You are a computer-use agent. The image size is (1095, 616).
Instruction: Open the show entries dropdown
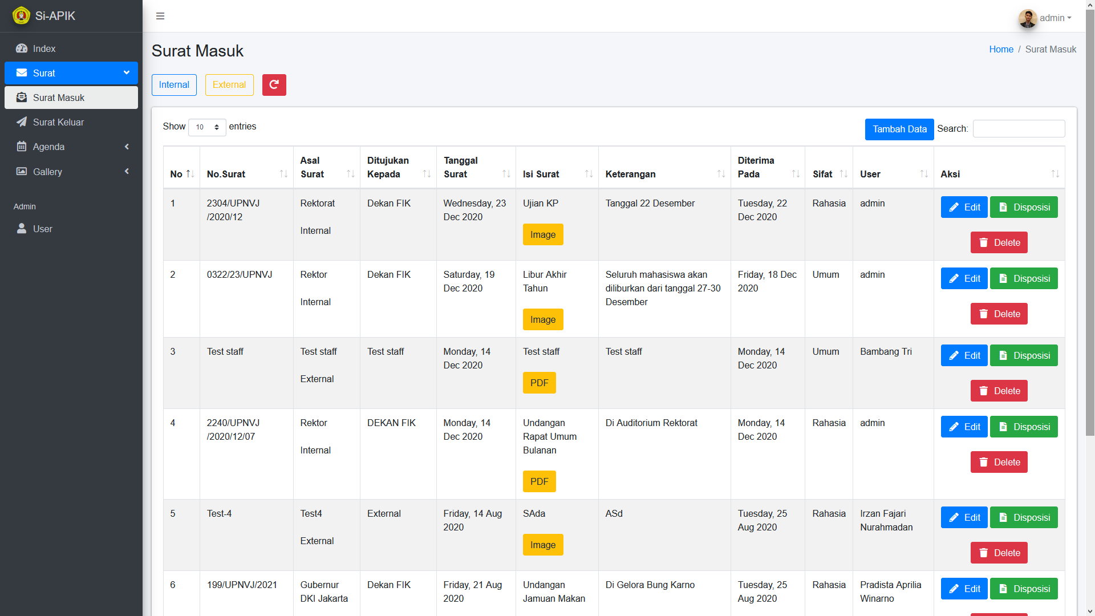click(207, 127)
